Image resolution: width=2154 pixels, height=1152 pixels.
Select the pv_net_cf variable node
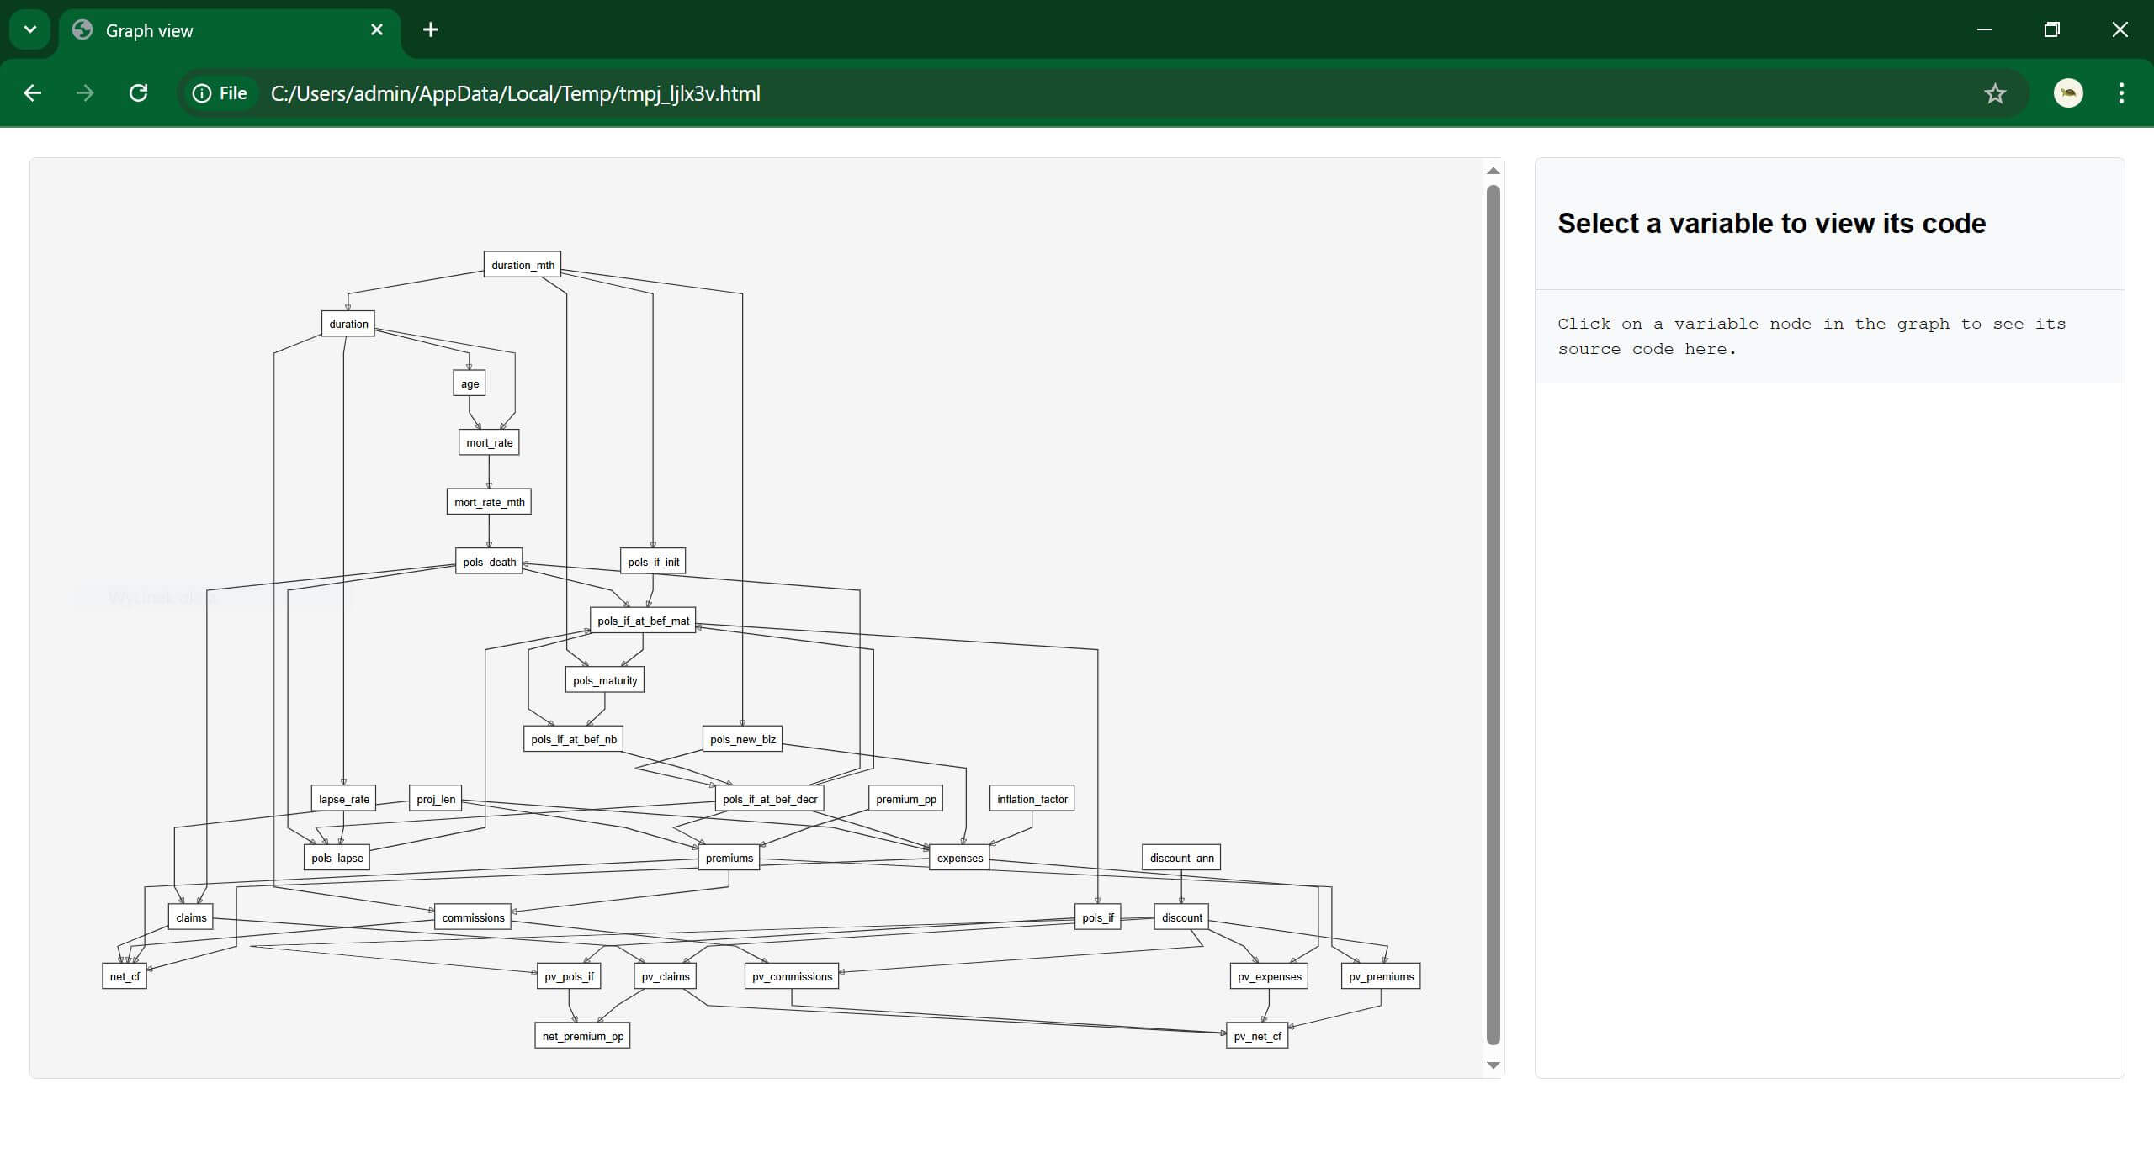coord(1256,1035)
